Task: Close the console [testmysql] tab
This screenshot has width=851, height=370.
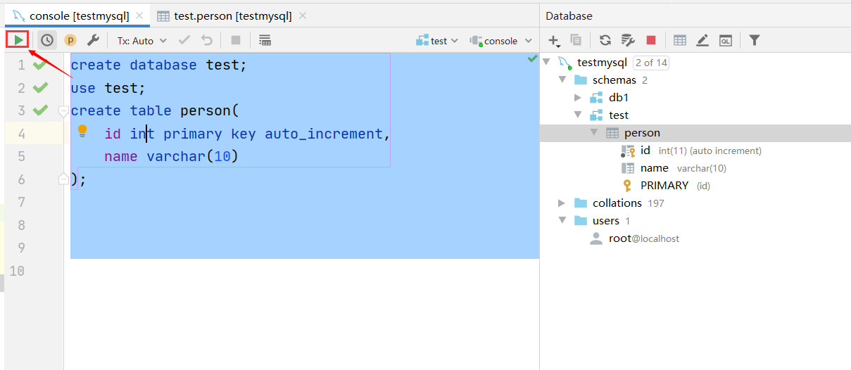Action: [x=139, y=15]
